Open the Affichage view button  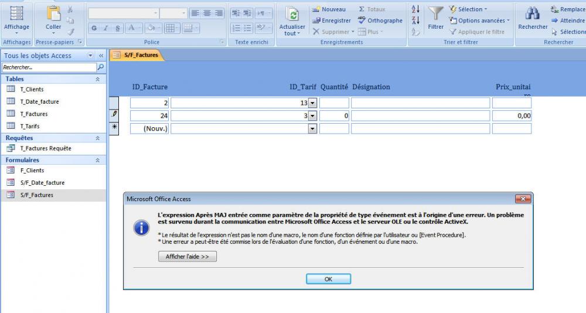pos(16,19)
